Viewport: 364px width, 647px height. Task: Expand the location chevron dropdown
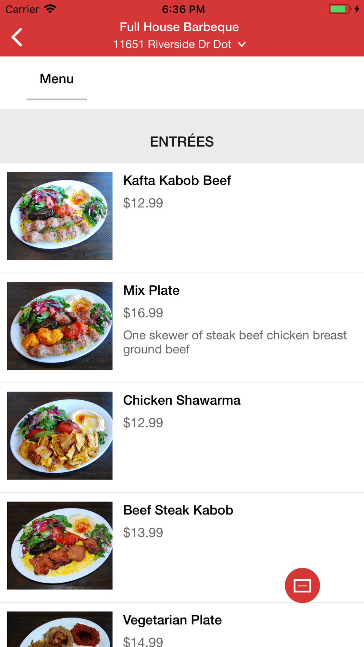point(242,44)
